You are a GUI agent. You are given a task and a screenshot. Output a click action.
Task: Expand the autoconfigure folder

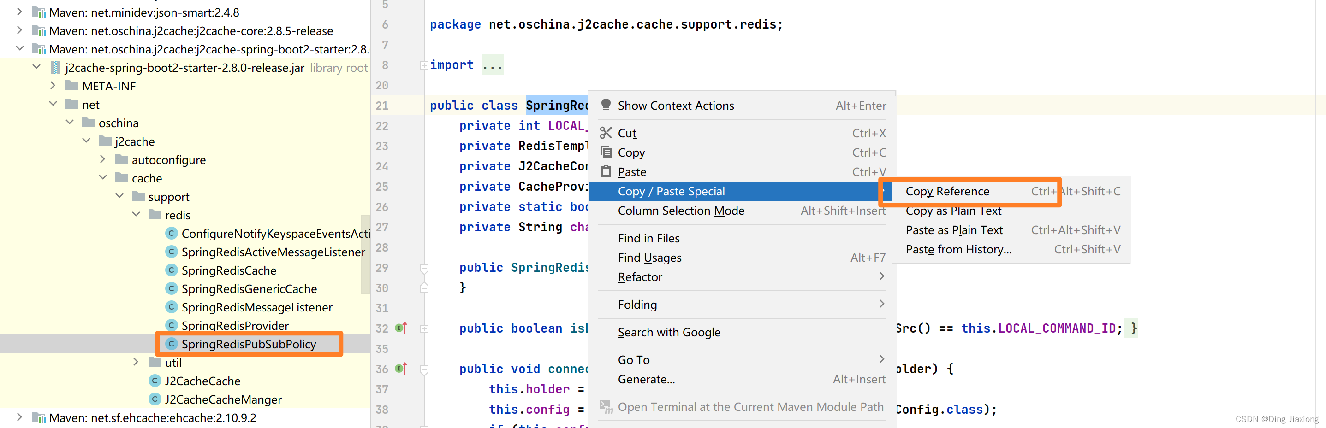click(x=102, y=159)
